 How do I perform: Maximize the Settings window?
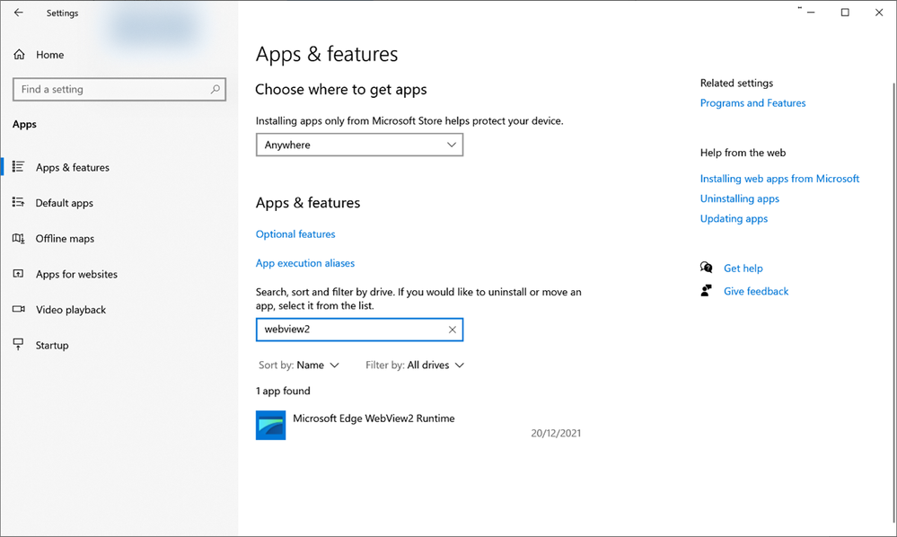click(845, 13)
